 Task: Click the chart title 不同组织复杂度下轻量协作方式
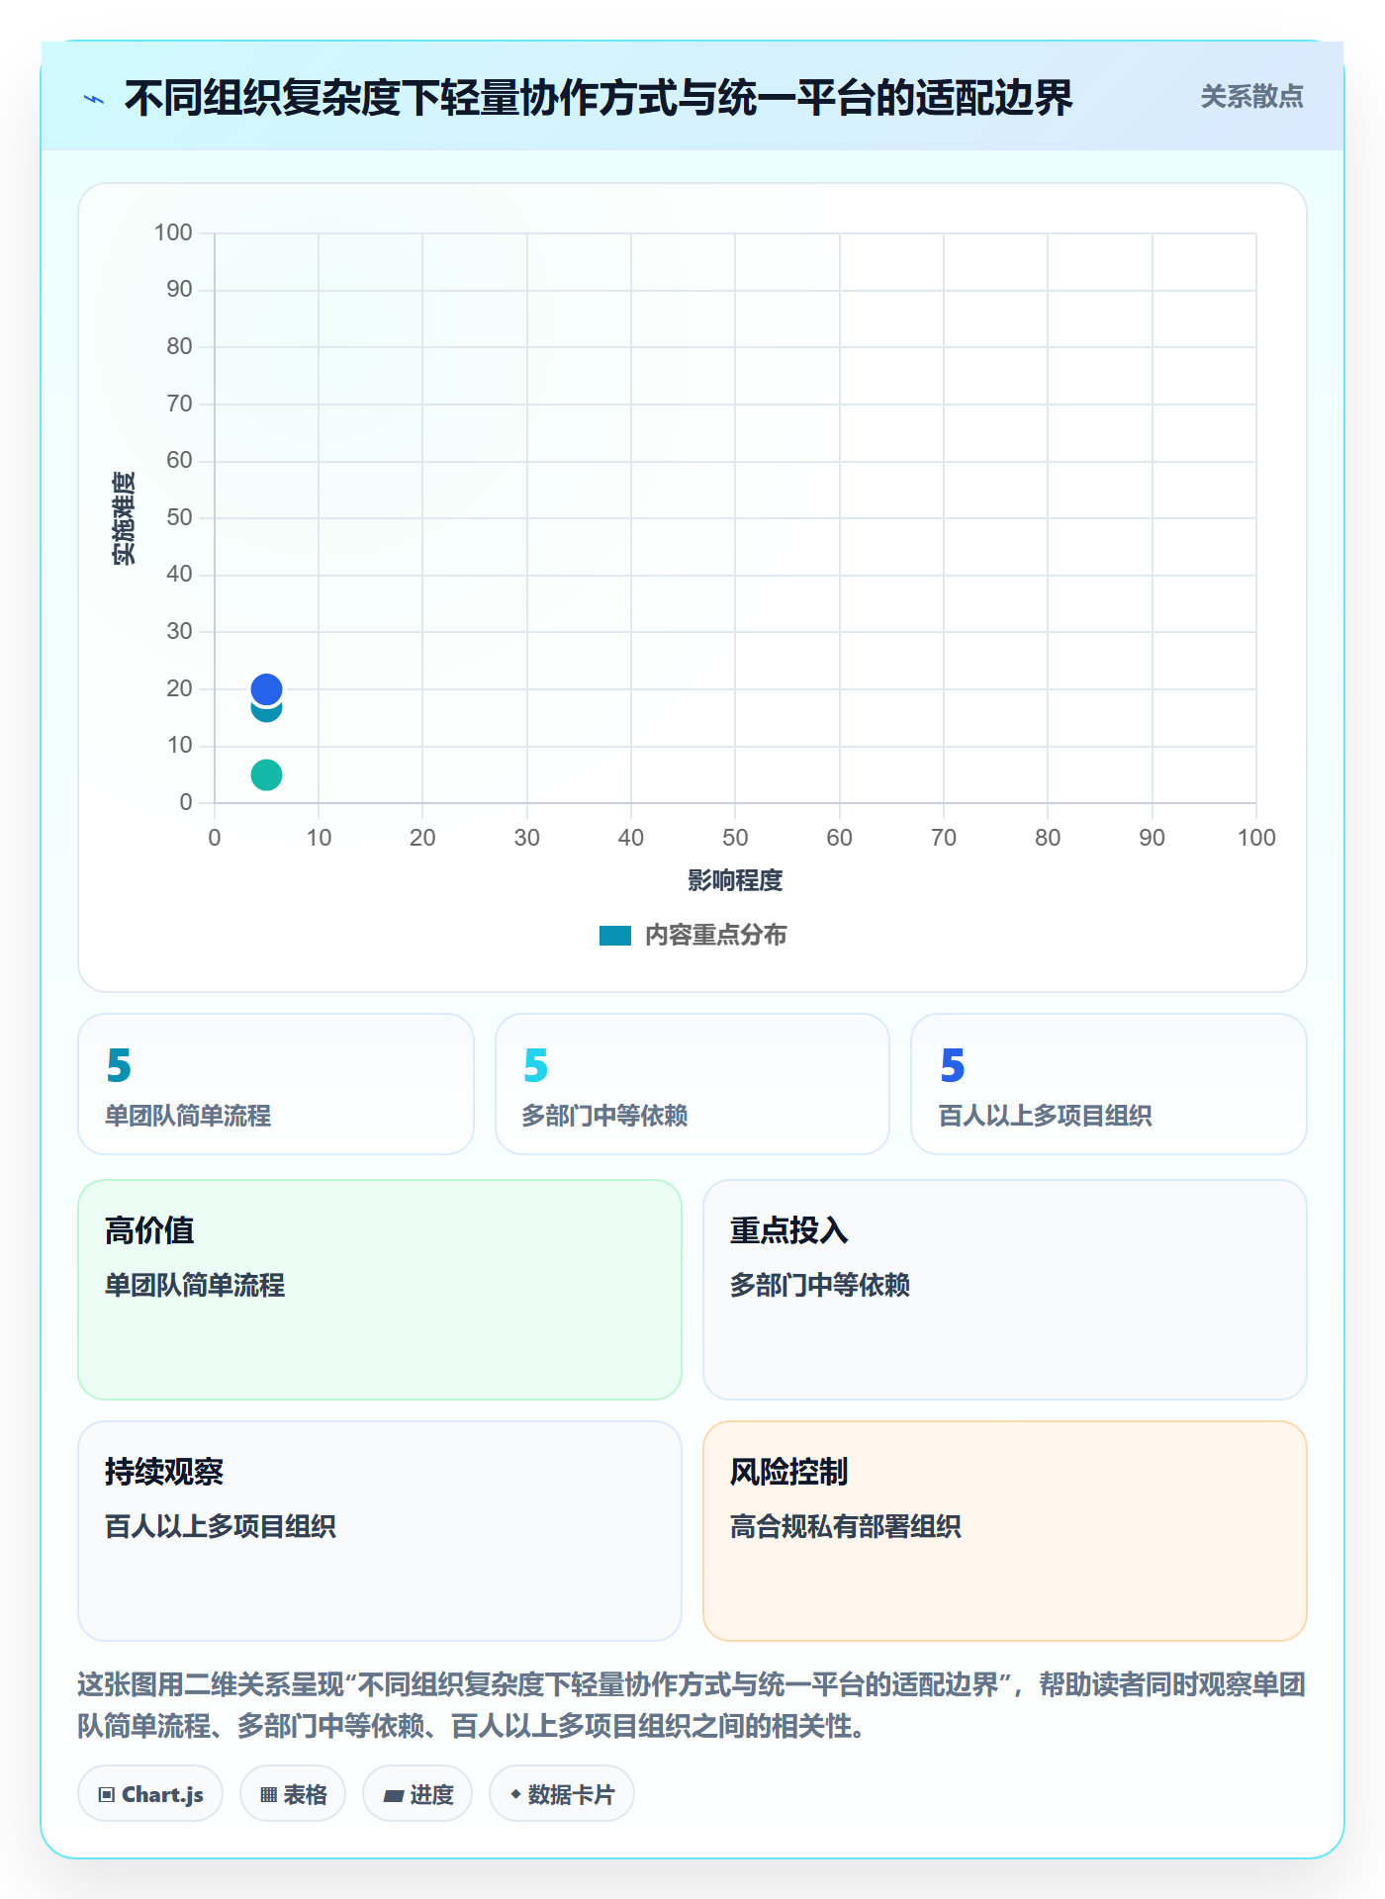(x=599, y=99)
